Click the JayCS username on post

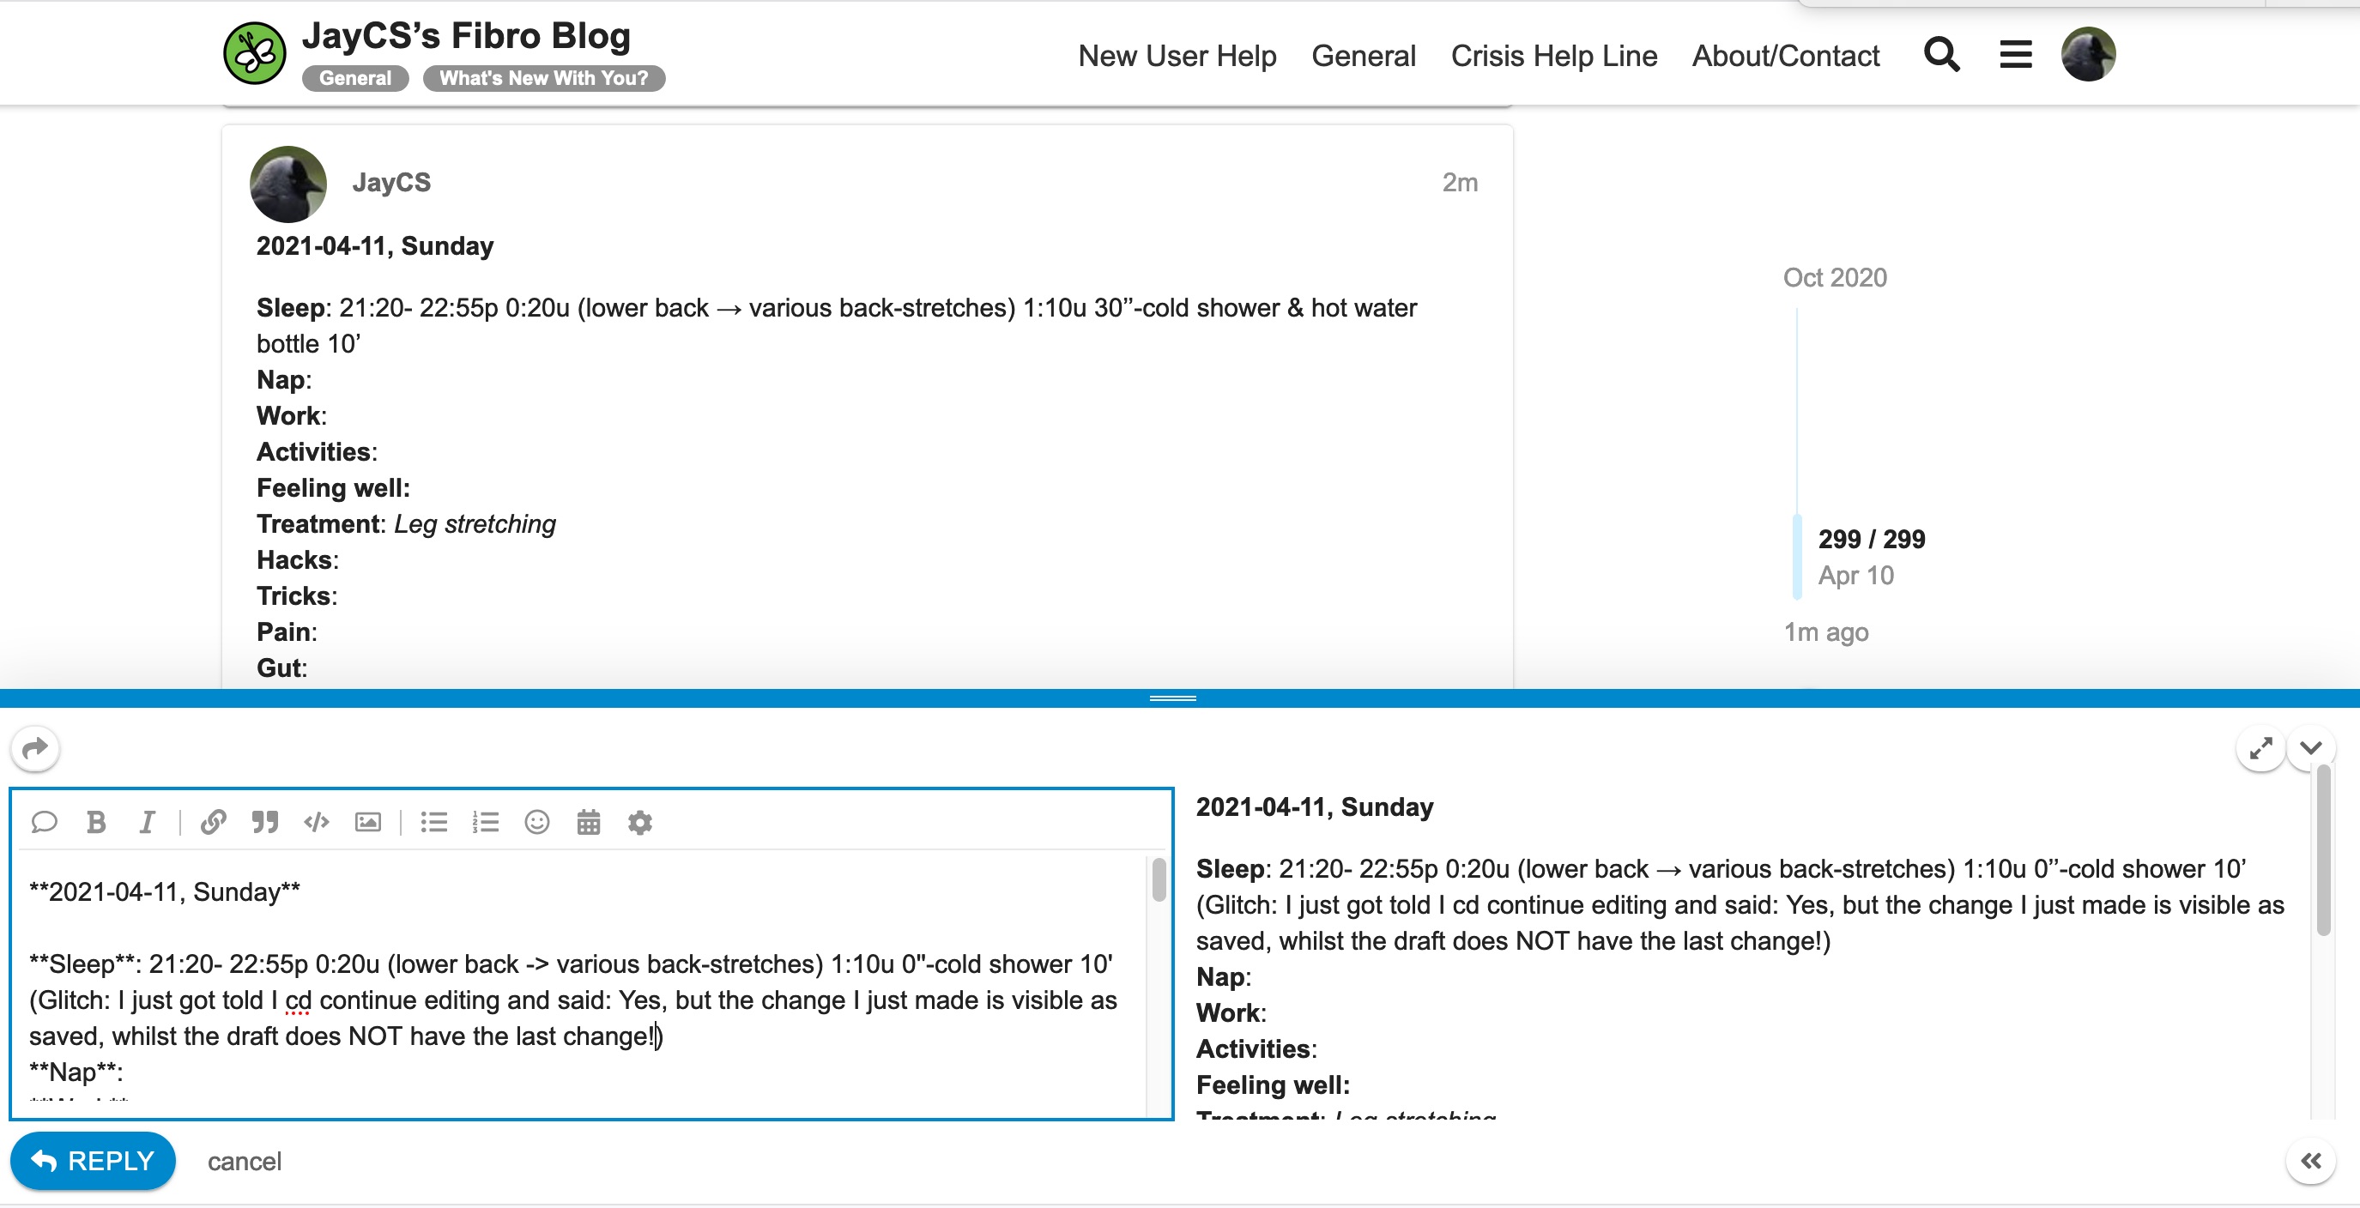click(x=391, y=182)
